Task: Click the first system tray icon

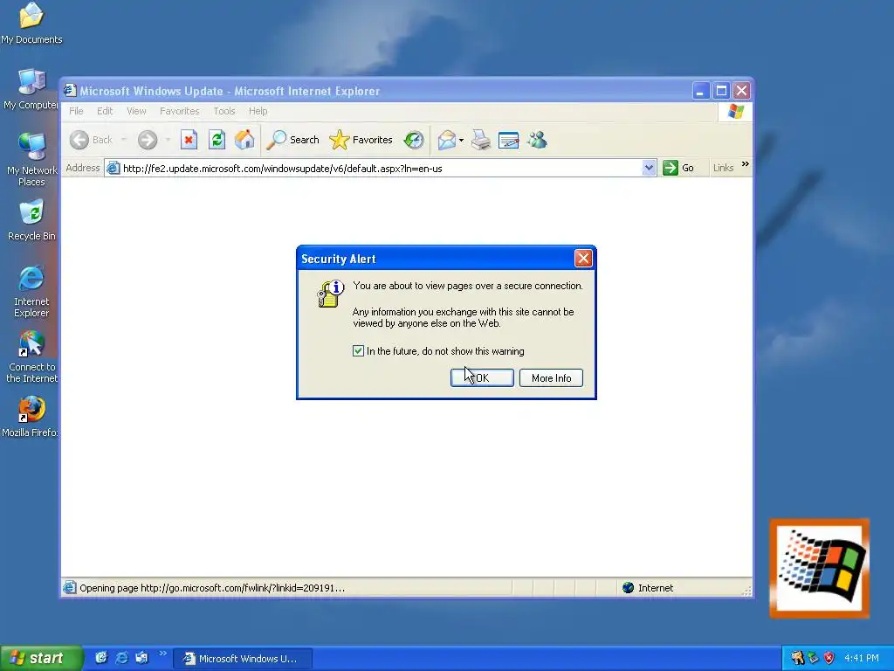Action: click(x=797, y=658)
